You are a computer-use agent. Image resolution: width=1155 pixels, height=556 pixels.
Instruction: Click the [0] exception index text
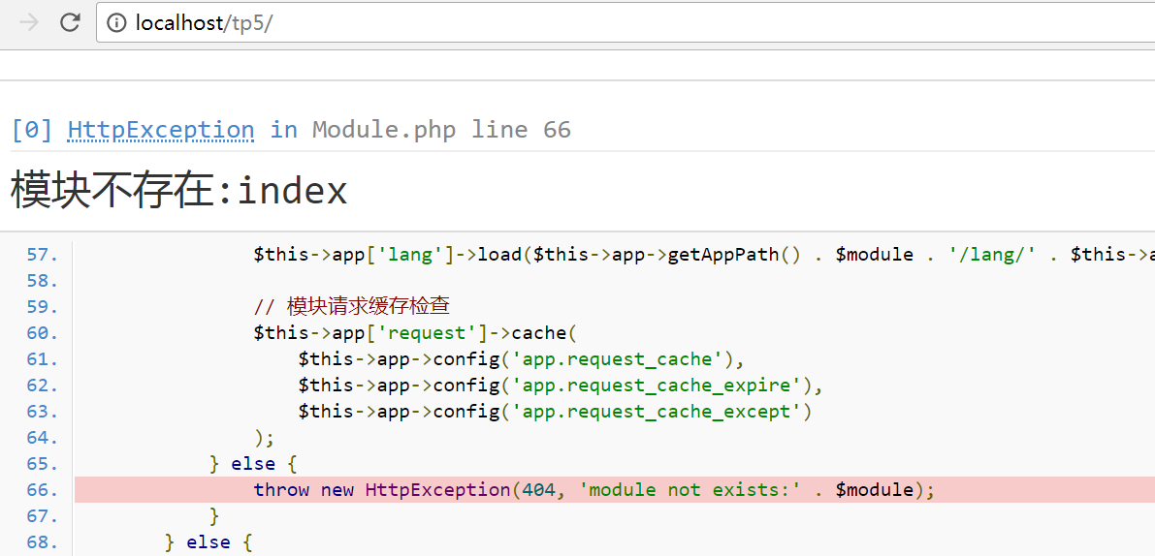click(31, 130)
